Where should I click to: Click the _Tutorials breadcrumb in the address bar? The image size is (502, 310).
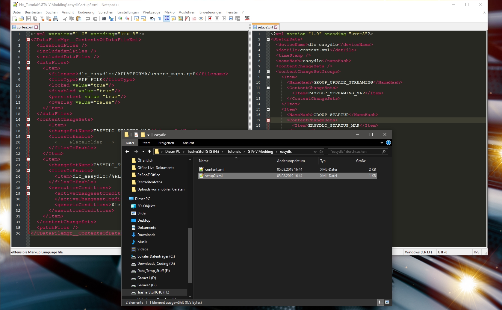(234, 152)
